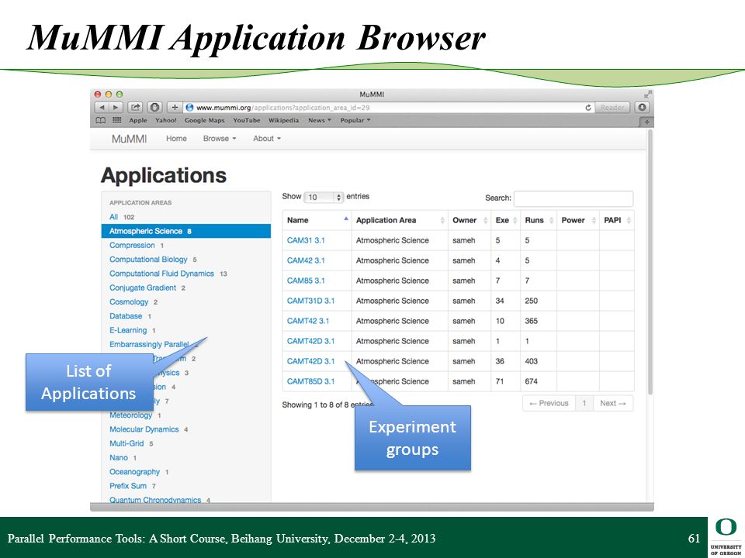The image size is (745, 558).
Task: Open the CAMT85D 3.1 application
Action: pos(310,381)
